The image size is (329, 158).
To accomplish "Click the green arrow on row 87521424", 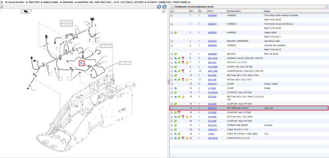I will coord(176,125).
